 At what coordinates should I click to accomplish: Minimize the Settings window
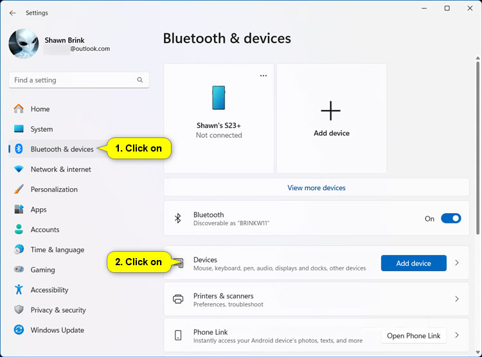coord(424,8)
